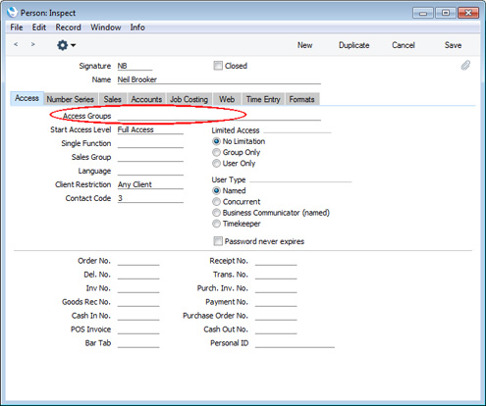The image size is (486, 406).
Task: Switch to Number Series tab
Action: (71, 99)
